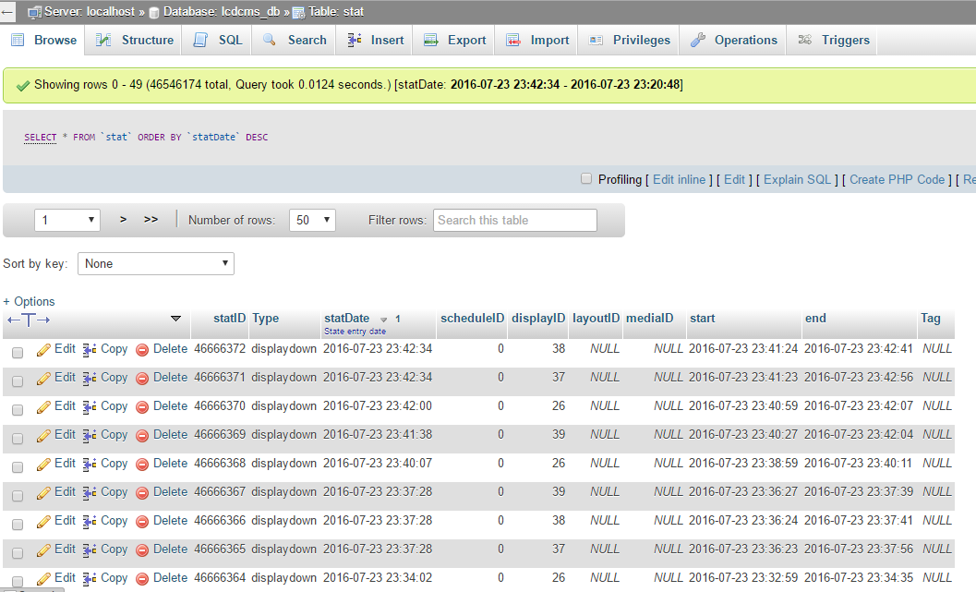976x592 pixels.
Task: Click Copy icon for row 46666371
Action: click(90, 379)
